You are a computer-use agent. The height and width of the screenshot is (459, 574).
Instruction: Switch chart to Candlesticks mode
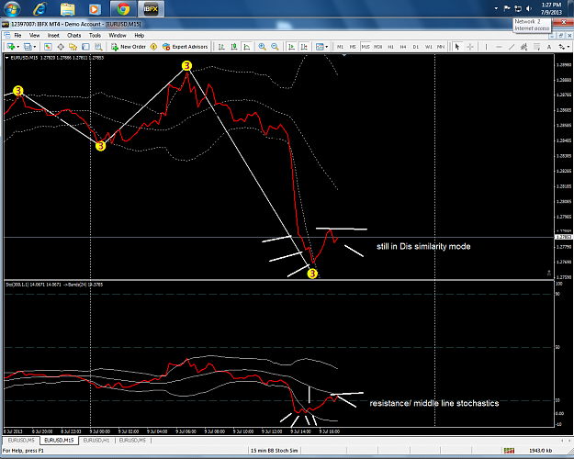pyautogui.click(x=234, y=47)
